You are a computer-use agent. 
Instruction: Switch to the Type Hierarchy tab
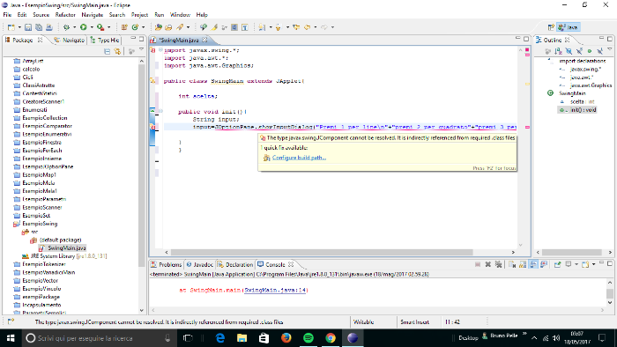pos(105,41)
